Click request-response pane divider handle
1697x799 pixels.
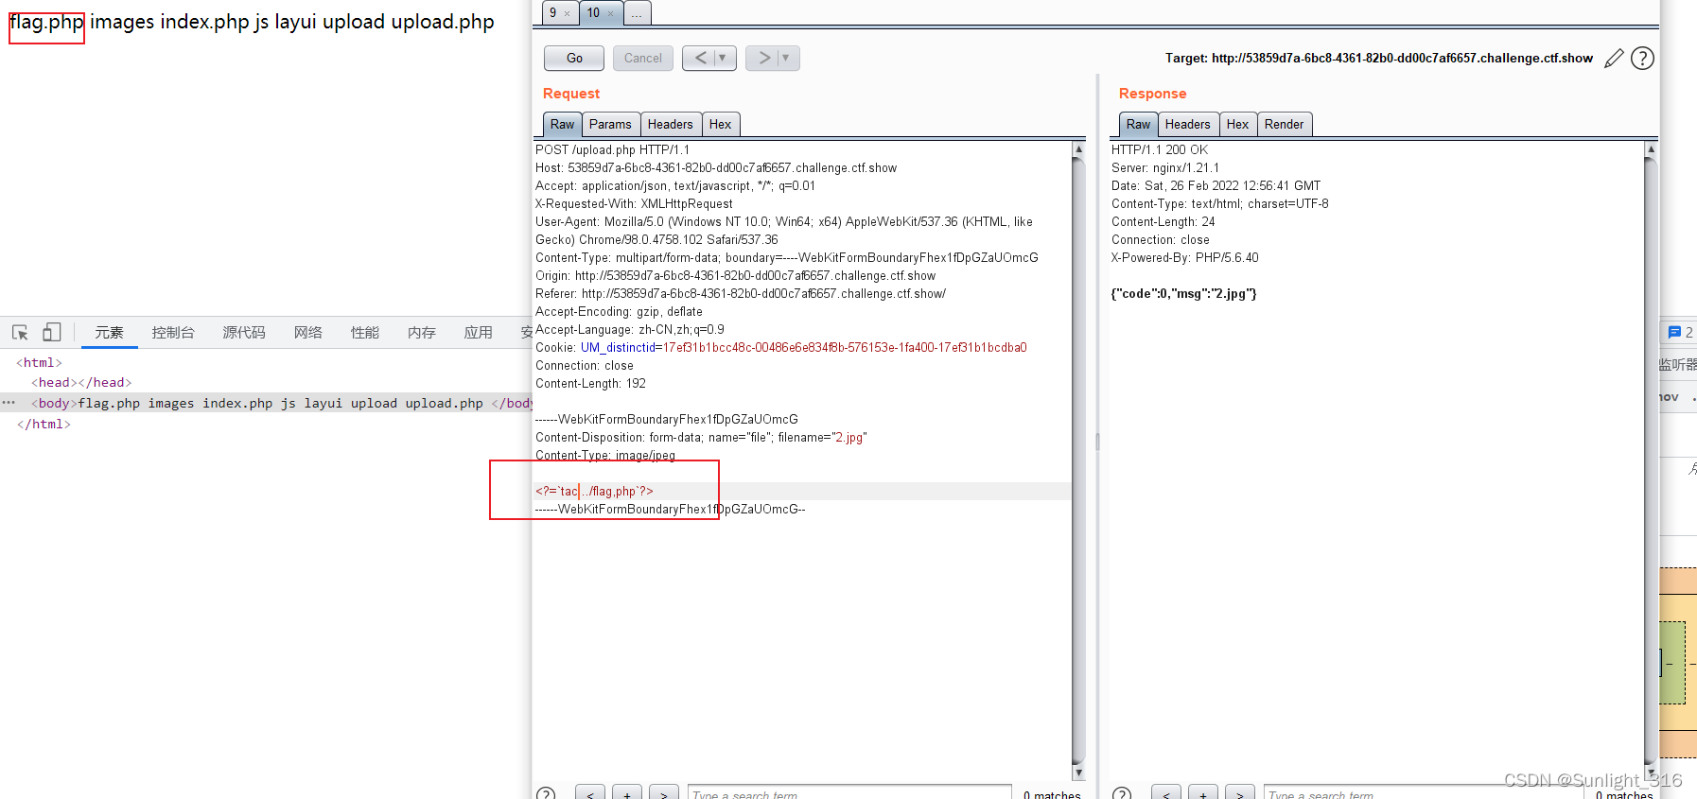point(1097,441)
